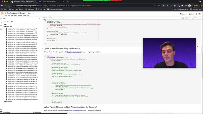Mount Google Drive icon in Files panel
This screenshot has height=114, width=203.
pyautogui.click(x=12, y=22)
